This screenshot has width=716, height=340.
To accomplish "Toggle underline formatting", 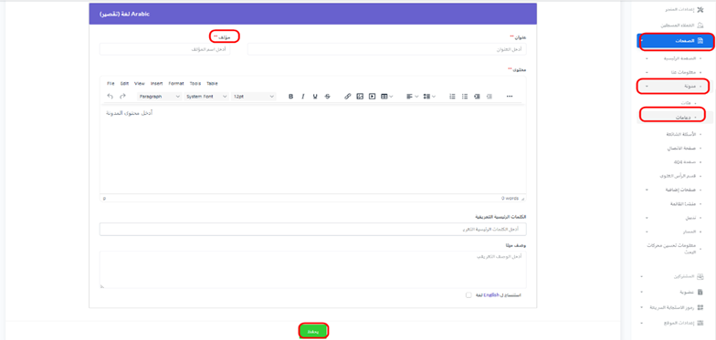I will [x=315, y=97].
